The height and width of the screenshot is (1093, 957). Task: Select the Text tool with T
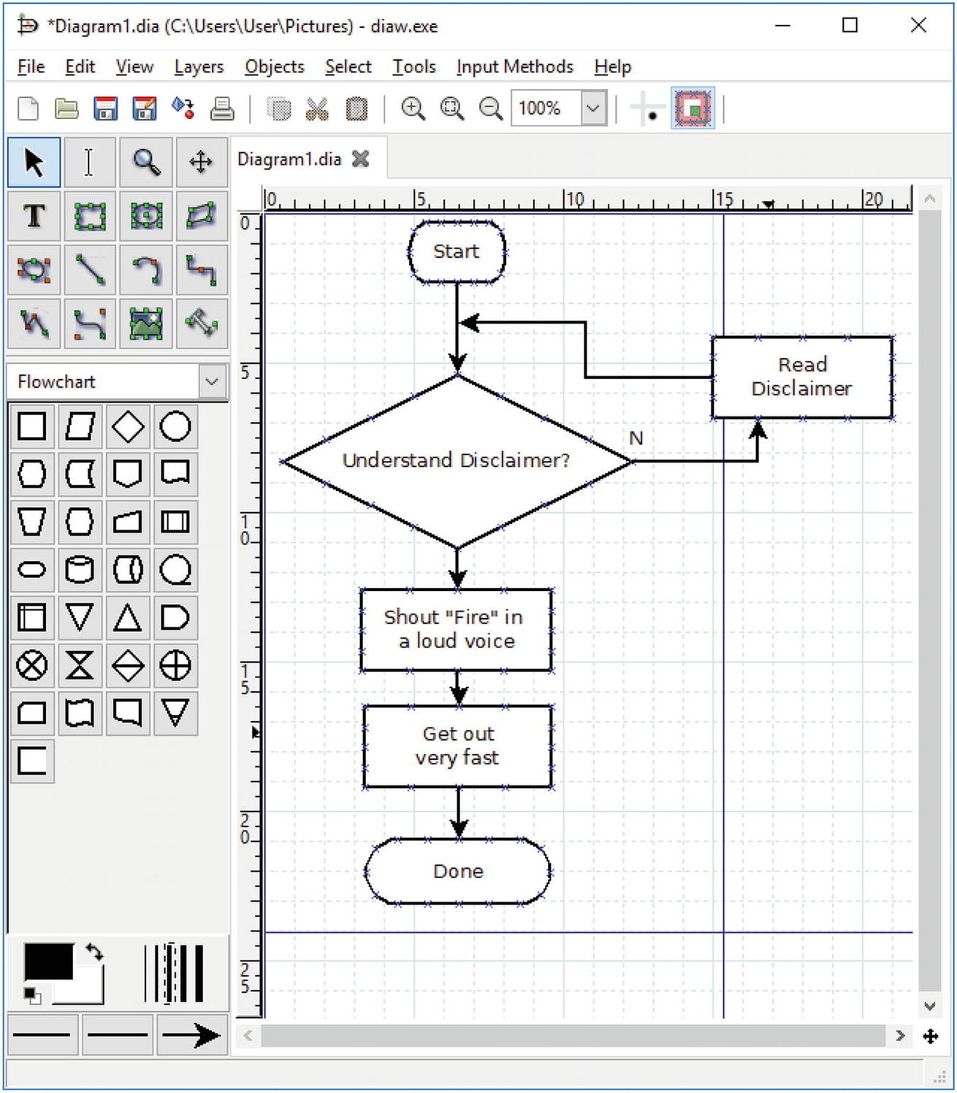coord(34,216)
